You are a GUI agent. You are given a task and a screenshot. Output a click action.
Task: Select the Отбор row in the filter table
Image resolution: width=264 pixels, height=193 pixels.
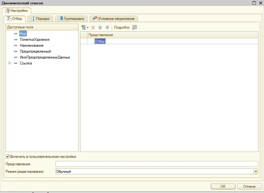[169, 41]
